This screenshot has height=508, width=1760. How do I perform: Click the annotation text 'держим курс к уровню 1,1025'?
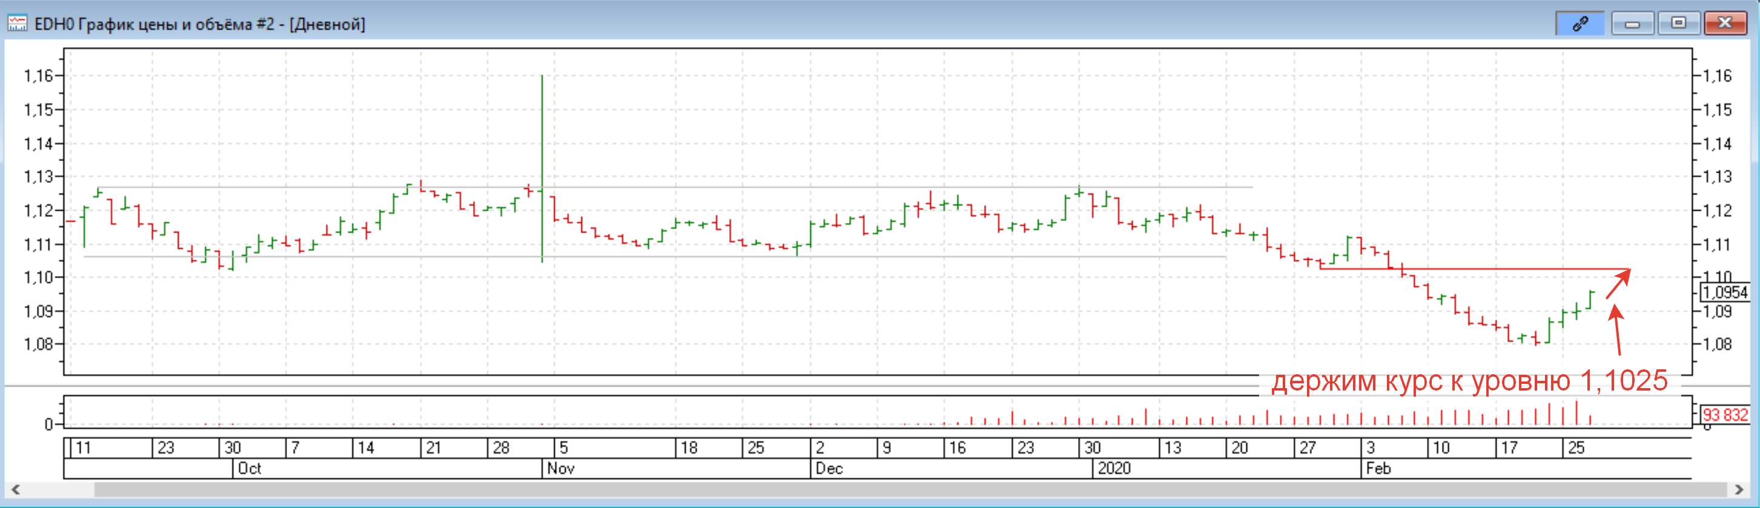coord(1469,380)
